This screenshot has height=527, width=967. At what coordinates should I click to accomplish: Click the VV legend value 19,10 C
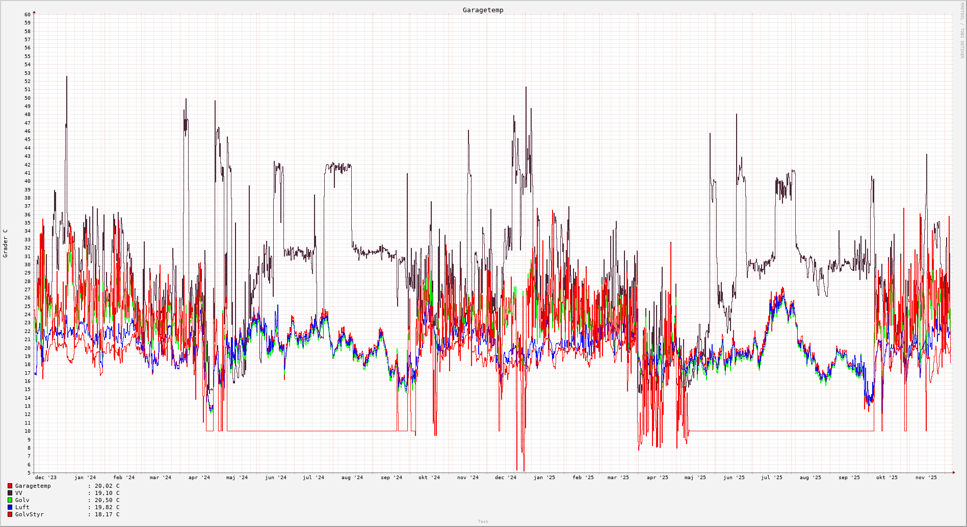click(107, 493)
